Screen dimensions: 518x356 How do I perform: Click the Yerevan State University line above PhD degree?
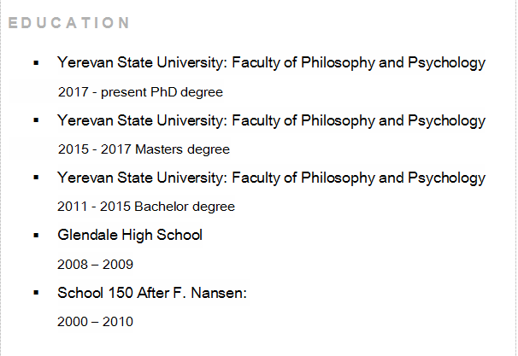click(x=271, y=62)
